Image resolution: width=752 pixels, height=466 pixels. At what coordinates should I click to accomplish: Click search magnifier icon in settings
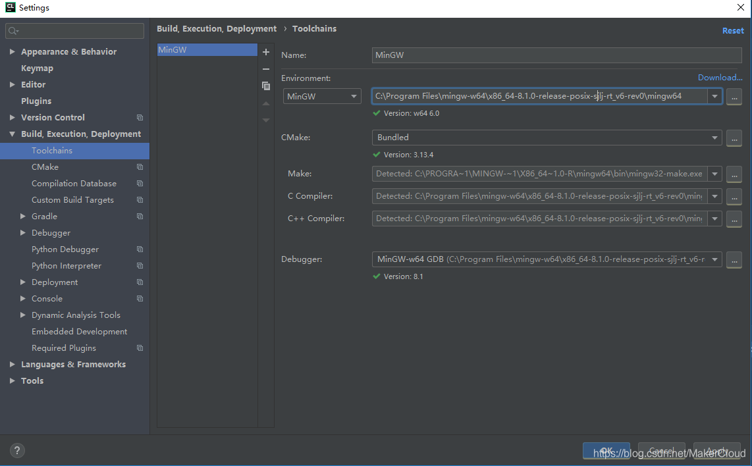click(13, 31)
